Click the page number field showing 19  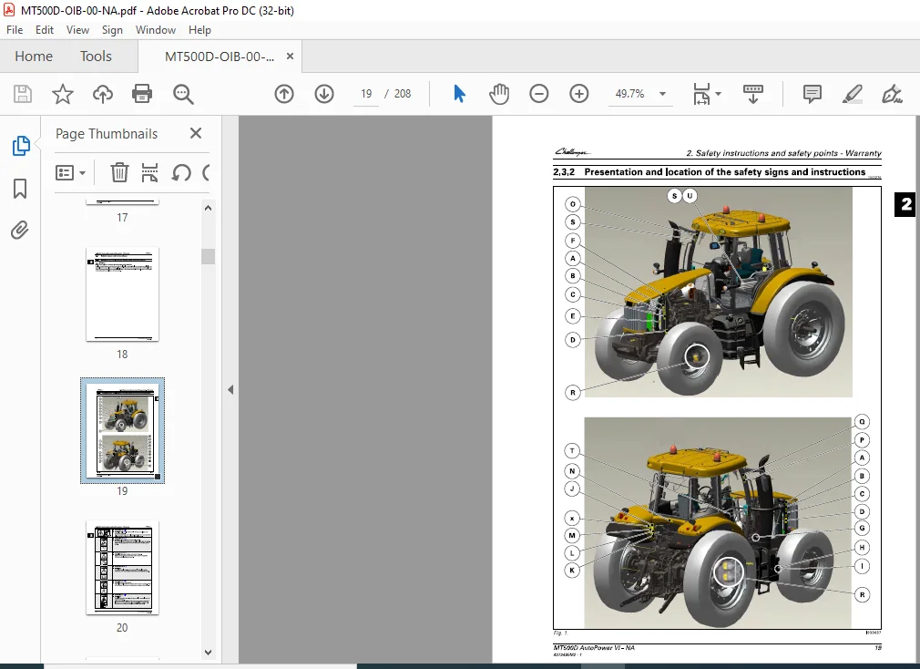366,94
